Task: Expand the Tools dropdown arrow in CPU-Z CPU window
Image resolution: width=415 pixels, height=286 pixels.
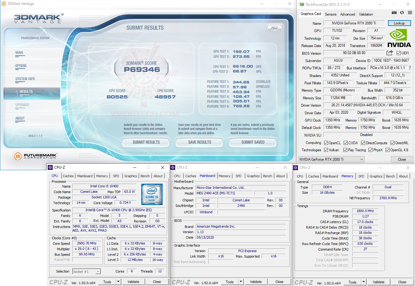Action: [118, 282]
